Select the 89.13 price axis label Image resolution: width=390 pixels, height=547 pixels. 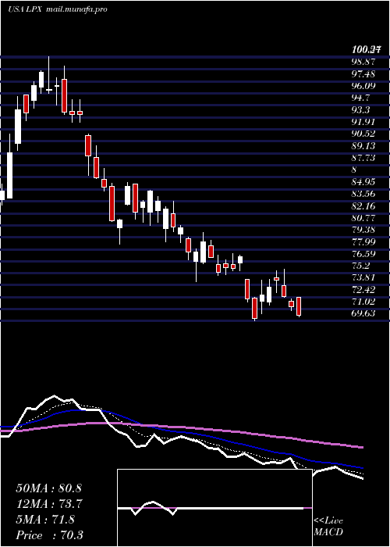click(x=363, y=146)
